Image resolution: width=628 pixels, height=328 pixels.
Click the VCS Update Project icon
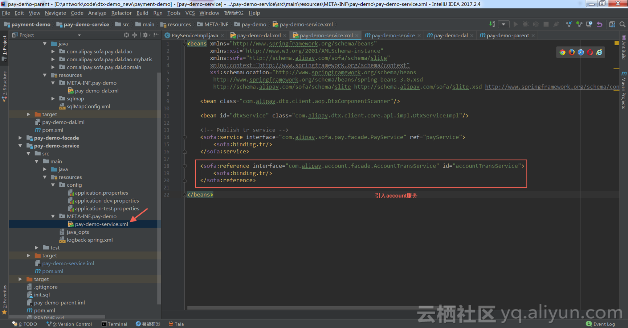569,24
